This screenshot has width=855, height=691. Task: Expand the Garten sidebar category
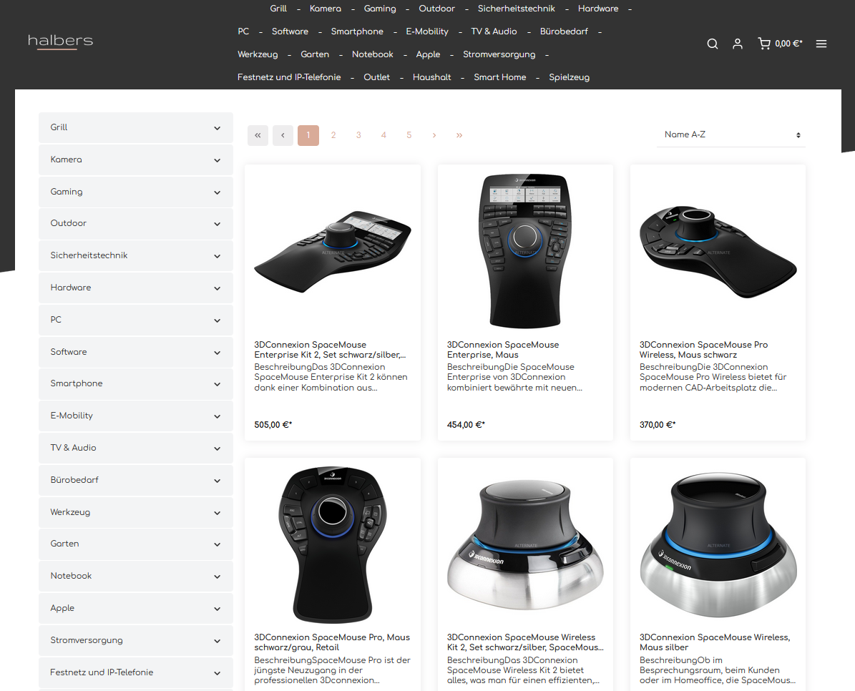tap(136, 544)
